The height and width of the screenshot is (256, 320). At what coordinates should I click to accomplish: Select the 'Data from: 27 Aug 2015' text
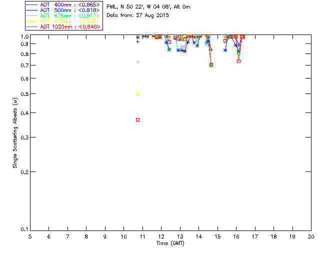(x=138, y=15)
